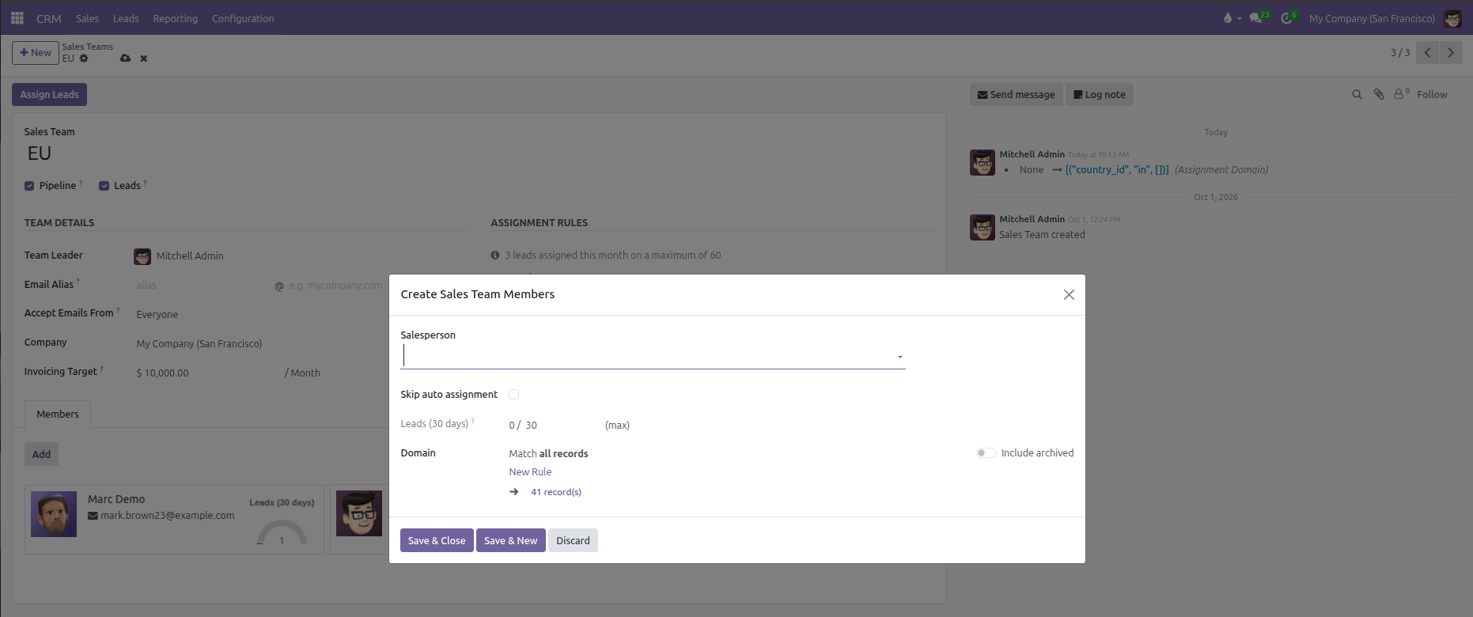Click Follow in chatter
Image resolution: width=1473 pixels, height=617 pixels.
click(x=1432, y=94)
